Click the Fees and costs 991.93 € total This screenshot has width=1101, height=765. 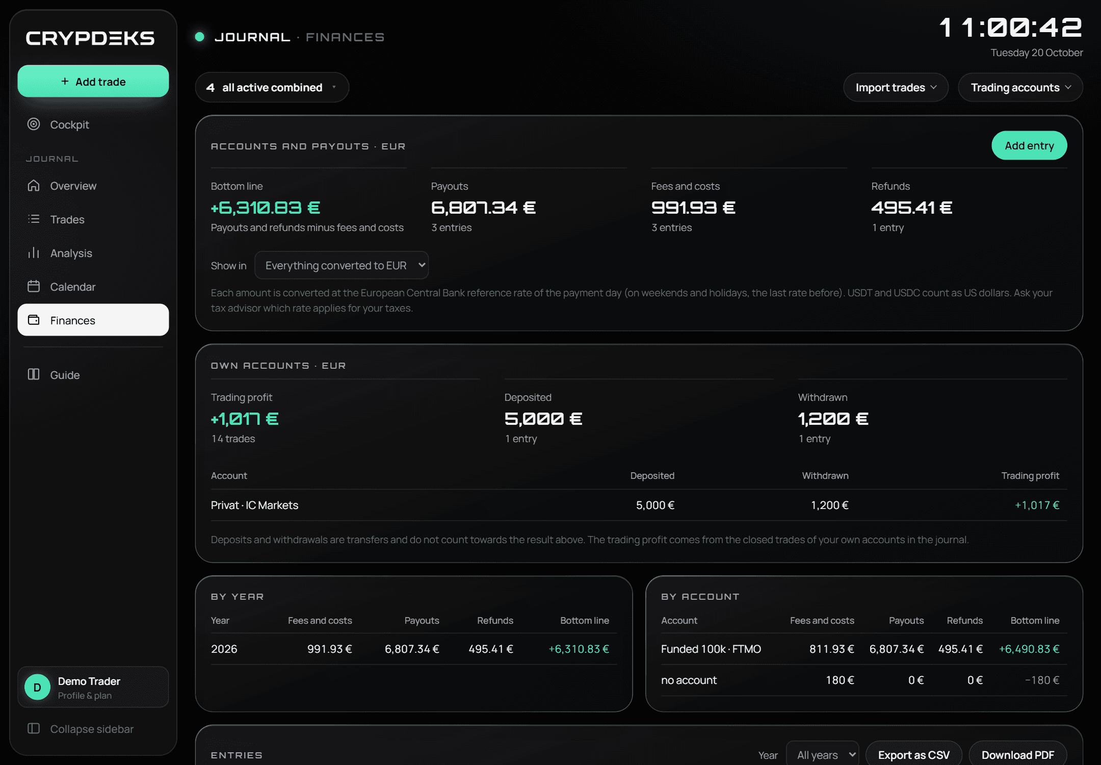coord(693,208)
